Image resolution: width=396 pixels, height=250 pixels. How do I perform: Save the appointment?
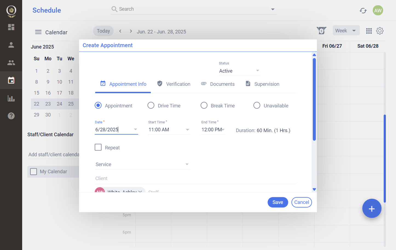click(278, 202)
